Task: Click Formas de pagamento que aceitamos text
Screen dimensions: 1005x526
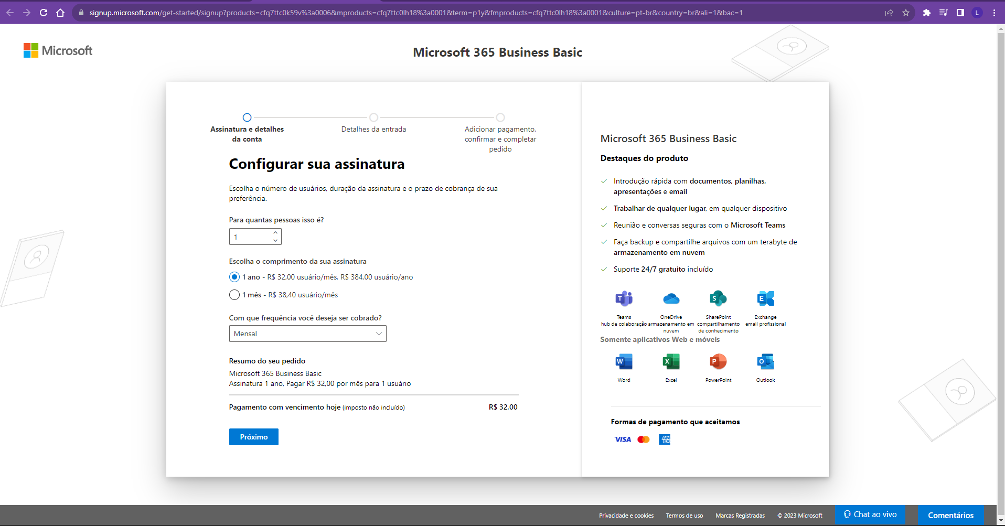Action: coord(675,422)
